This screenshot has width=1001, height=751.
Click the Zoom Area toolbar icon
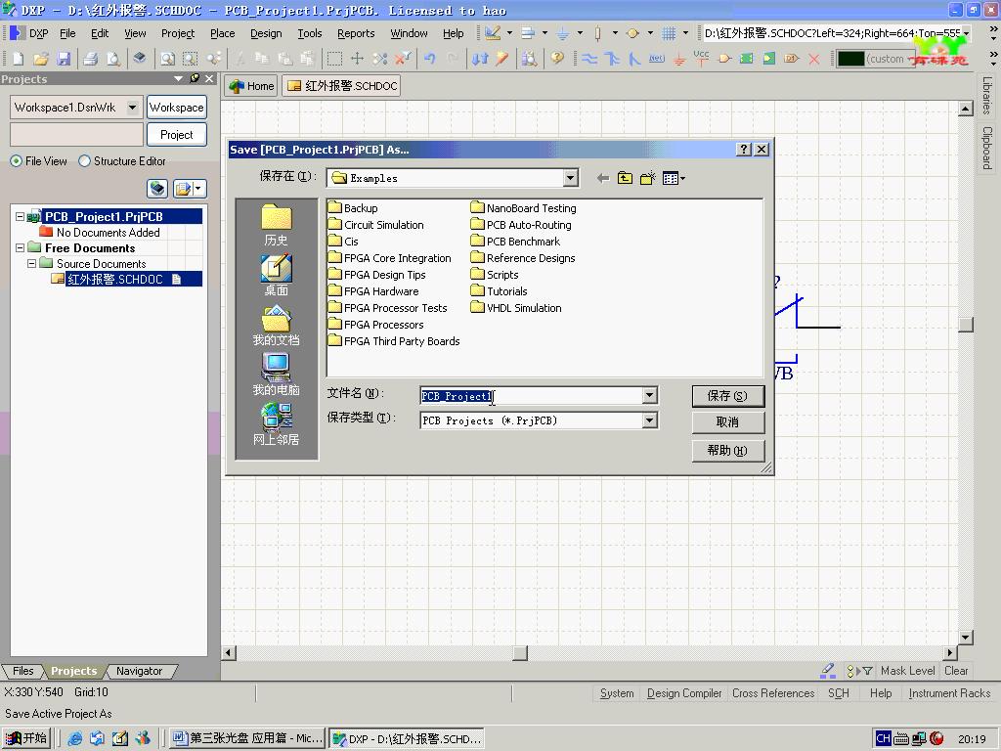coord(191,59)
